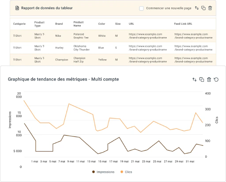226x182 pixels.
Task: Click the Champion brand cell
Action: [62, 60]
